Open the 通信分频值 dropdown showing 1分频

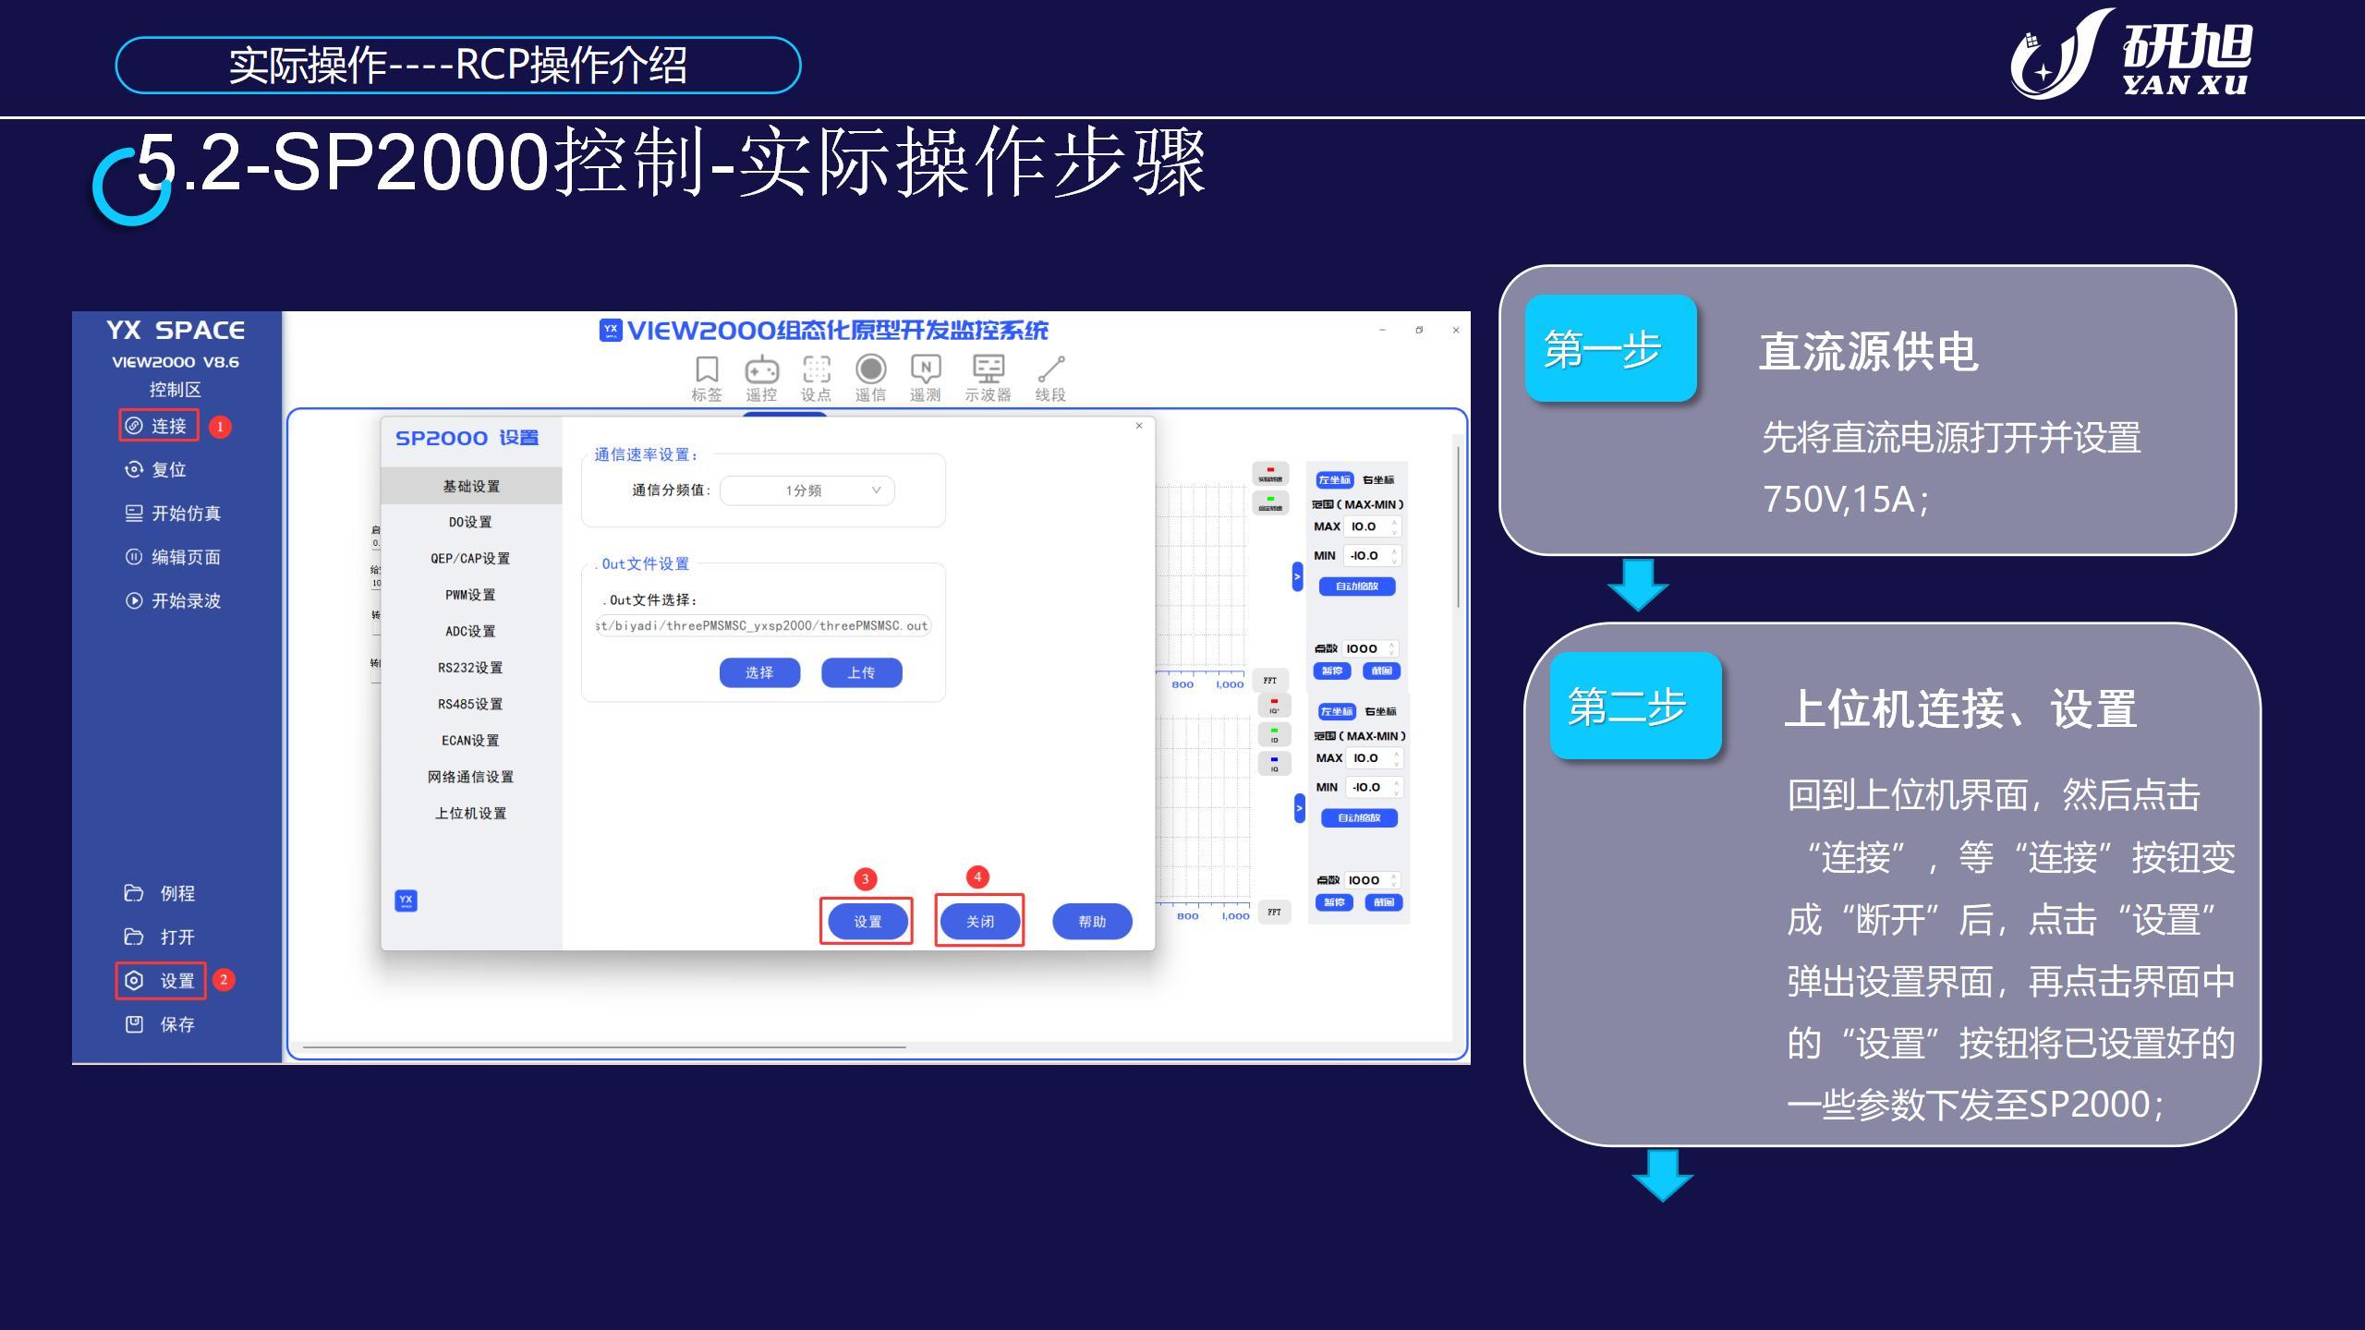(807, 490)
